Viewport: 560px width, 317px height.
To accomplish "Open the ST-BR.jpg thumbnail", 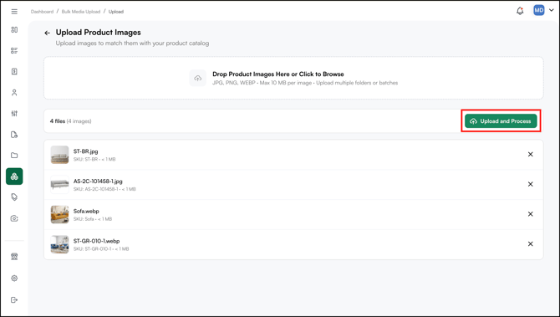I will [59, 155].
